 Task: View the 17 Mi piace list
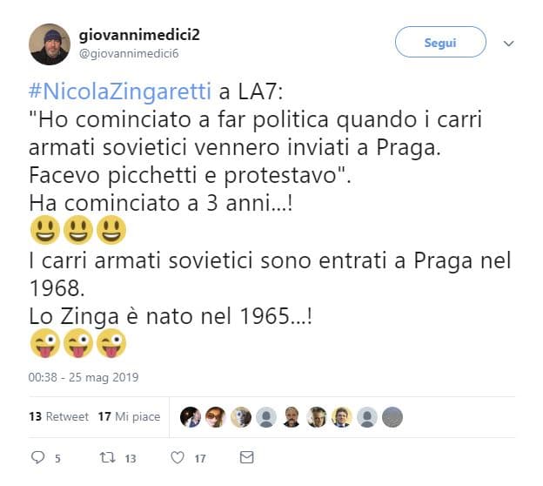(x=129, y=417)
